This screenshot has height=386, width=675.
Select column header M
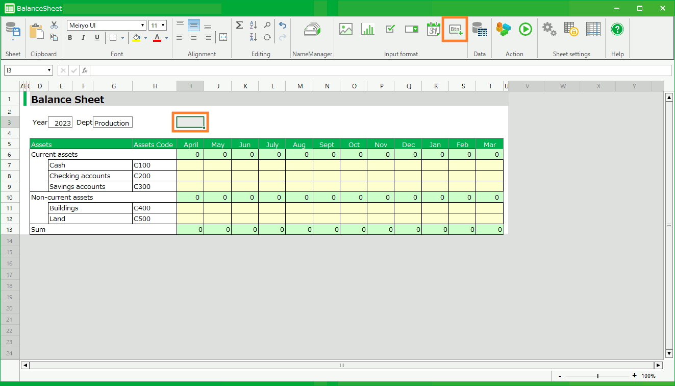(x=300, y=86)
